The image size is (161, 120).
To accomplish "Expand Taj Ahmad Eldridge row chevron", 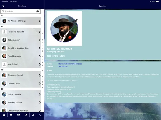I will 40,21.
